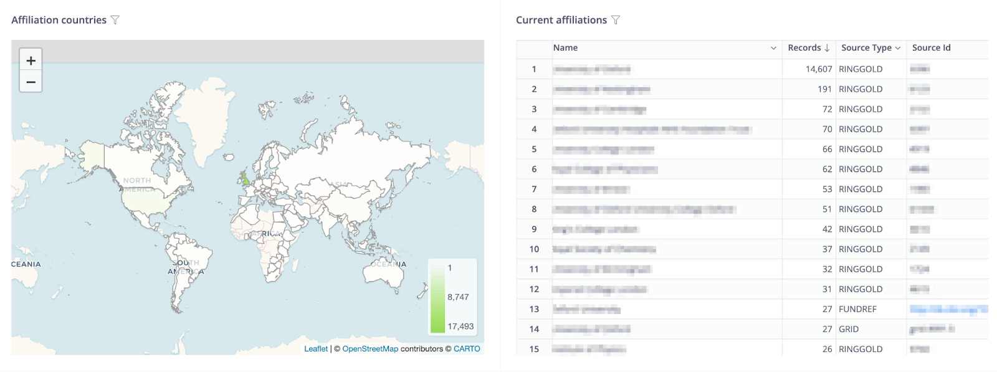Open the filter for Current affiliations
Viewport: 997px width, 372px height.
pos(616,20)
